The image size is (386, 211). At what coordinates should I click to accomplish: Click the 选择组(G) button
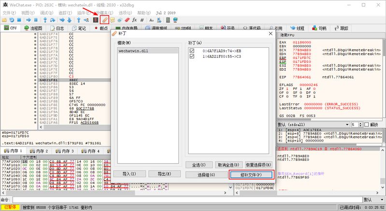(x=207, y=175)
